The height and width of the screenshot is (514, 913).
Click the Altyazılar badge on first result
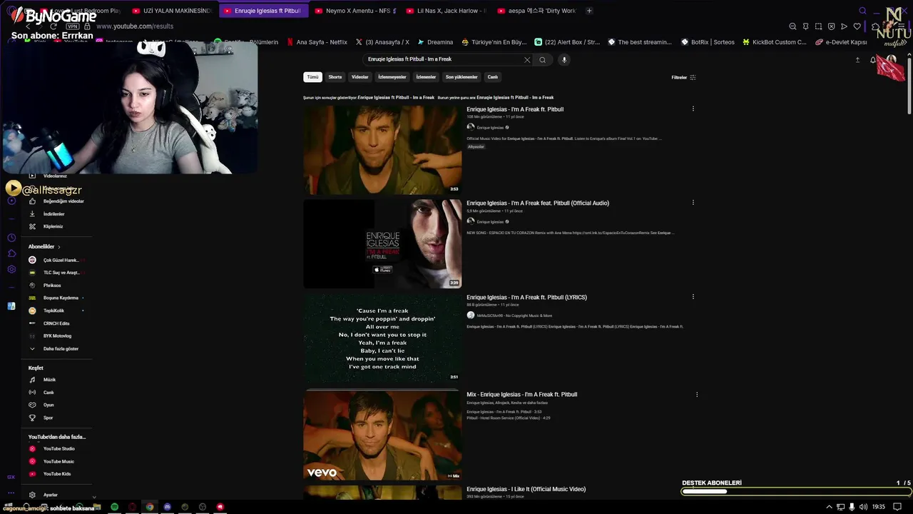click(x=476, y=146)
